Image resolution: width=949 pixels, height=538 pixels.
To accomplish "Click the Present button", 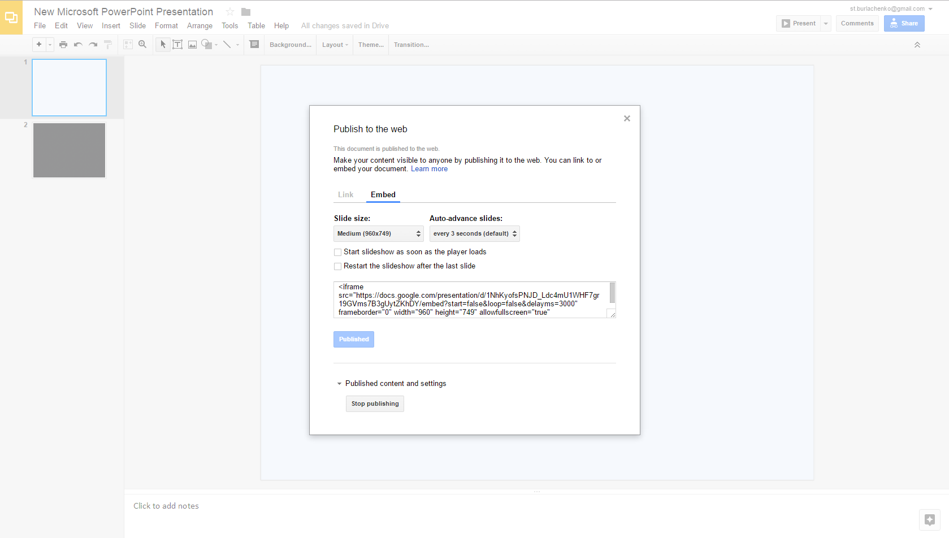I will click(x=798, y=23).
